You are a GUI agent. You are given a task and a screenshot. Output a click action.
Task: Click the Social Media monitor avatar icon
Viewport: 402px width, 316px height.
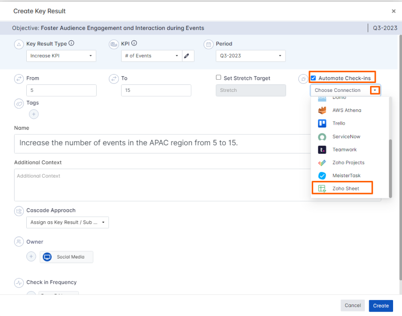tap(47, 257)
